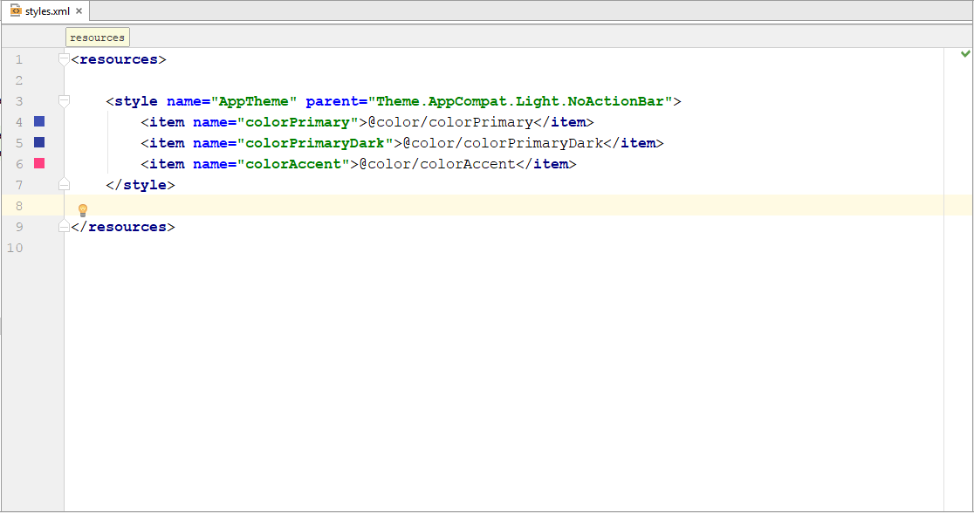Click the blue colorPrimary color preview in the gutter

tap(38, 121)
